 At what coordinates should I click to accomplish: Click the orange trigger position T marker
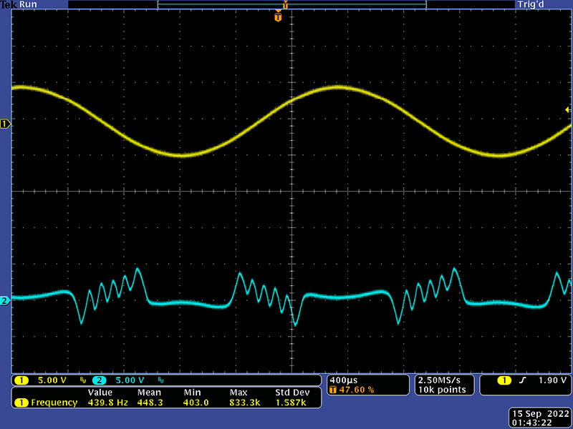point(278,16)
